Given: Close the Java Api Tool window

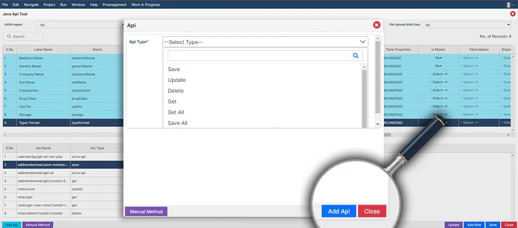Looking at the screenshot, I should click(x=513, y=14).
